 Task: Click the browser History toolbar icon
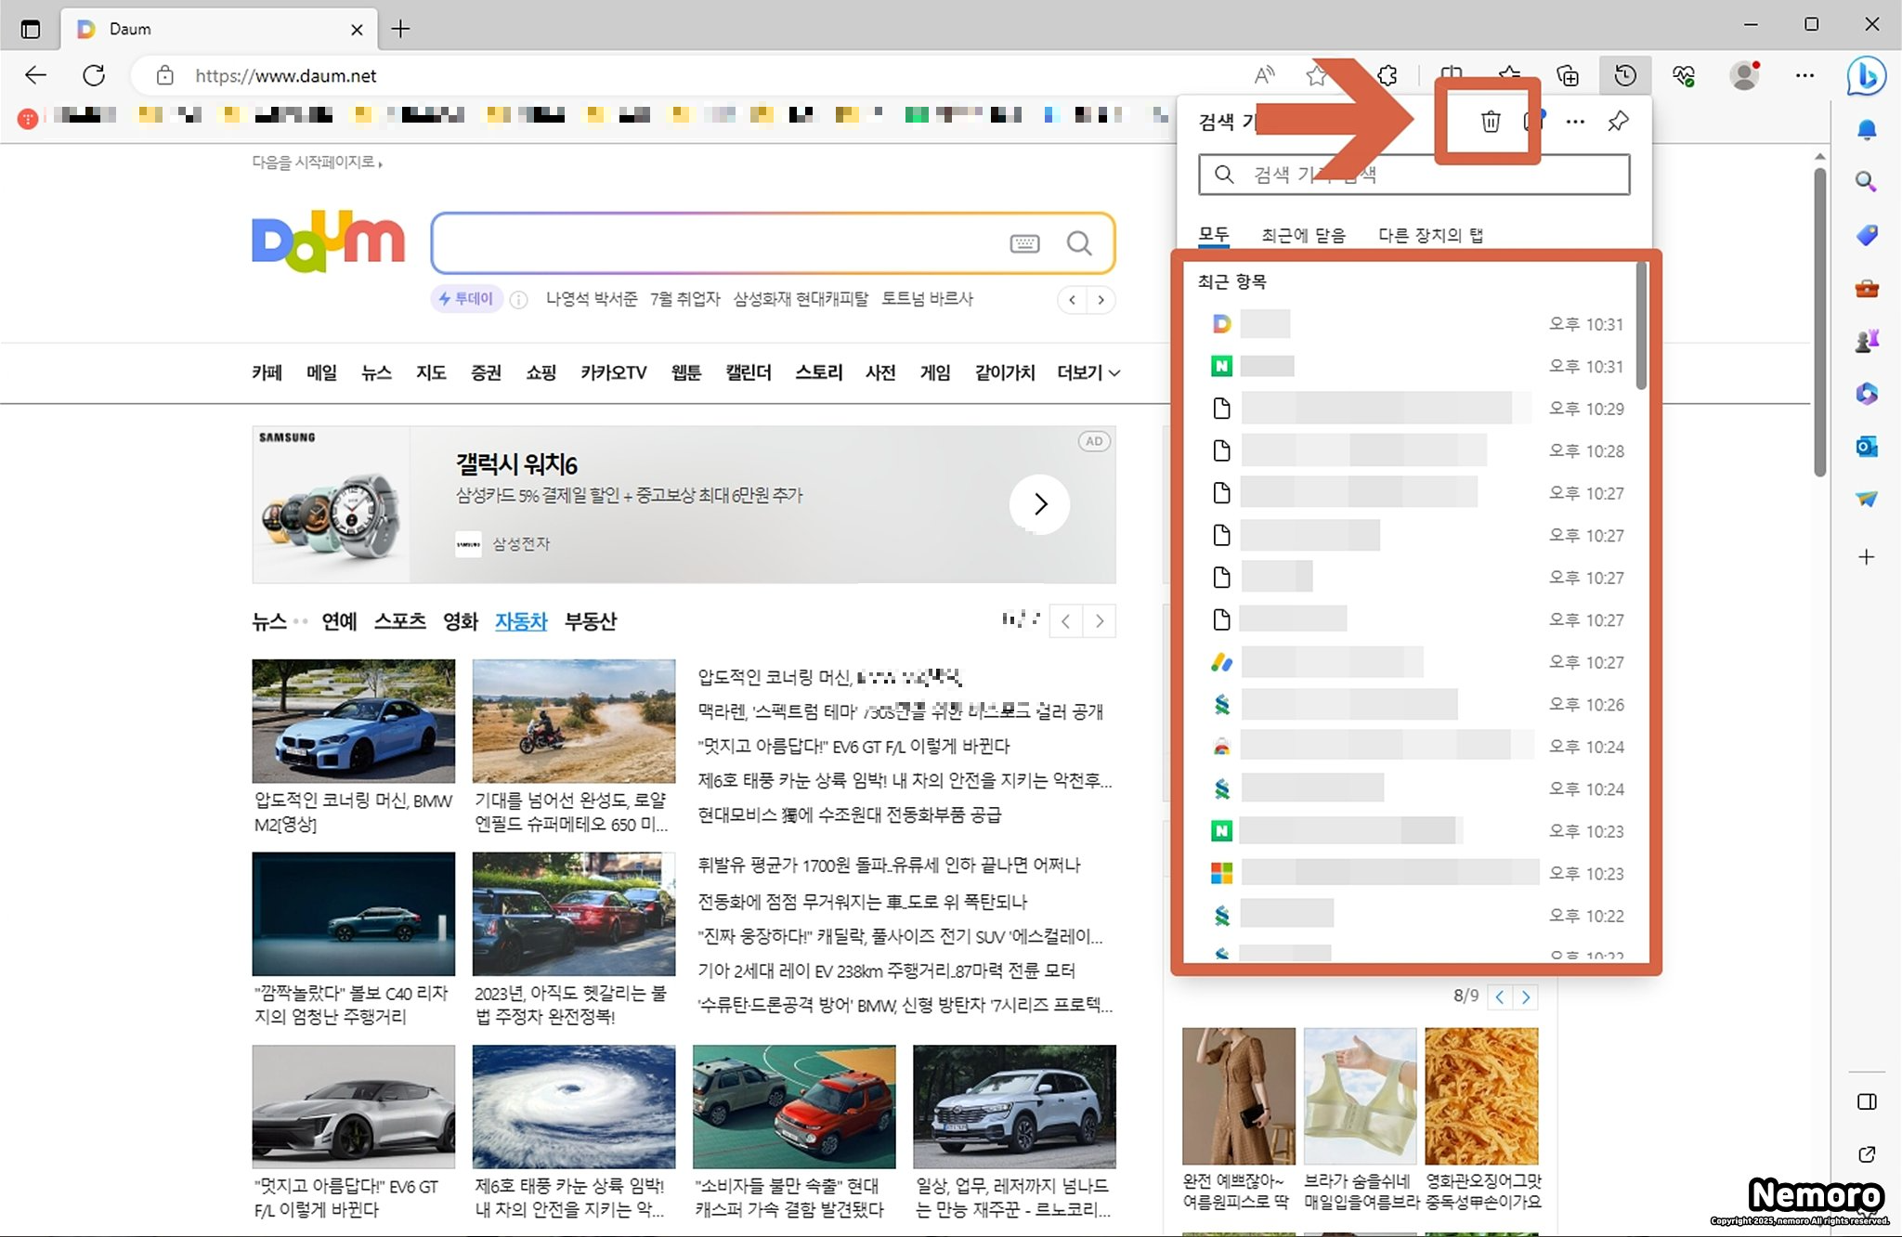coord(1624,75)
